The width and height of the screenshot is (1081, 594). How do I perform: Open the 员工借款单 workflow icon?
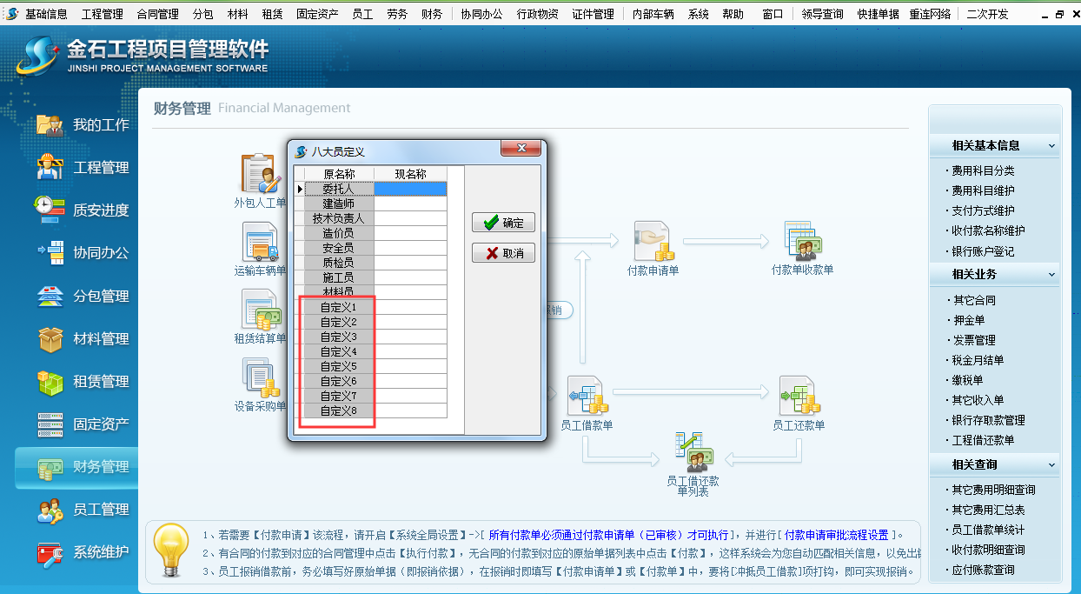point(587,404)
